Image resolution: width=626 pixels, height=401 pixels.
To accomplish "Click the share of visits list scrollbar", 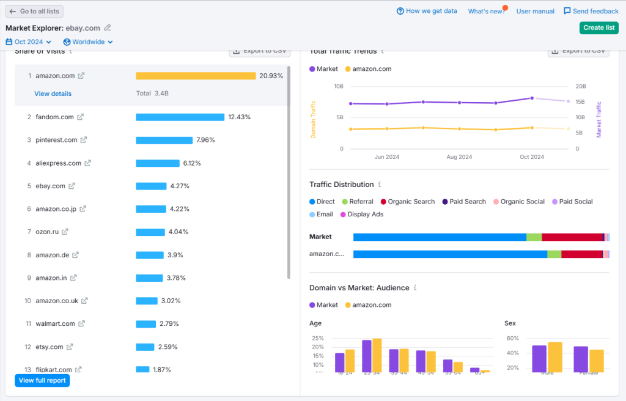I will pos(289,172).
